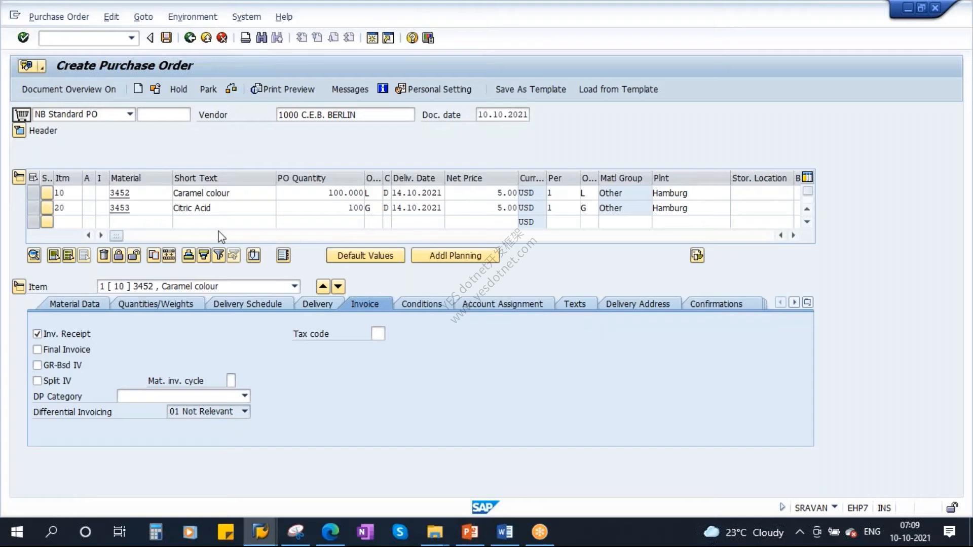
Task: Click the Find binoculars icon
Action: click(261, 37)
